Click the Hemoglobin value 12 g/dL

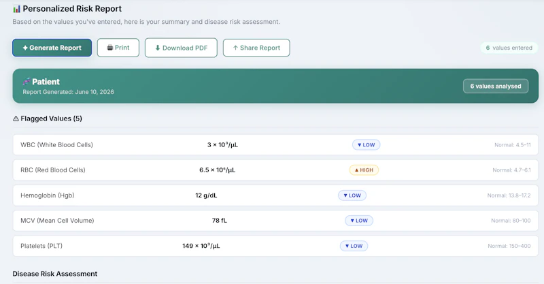pyautogui.click(x=206, y=195)
